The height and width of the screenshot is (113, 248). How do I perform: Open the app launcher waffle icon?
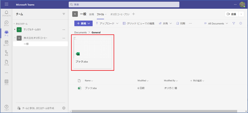6,5
